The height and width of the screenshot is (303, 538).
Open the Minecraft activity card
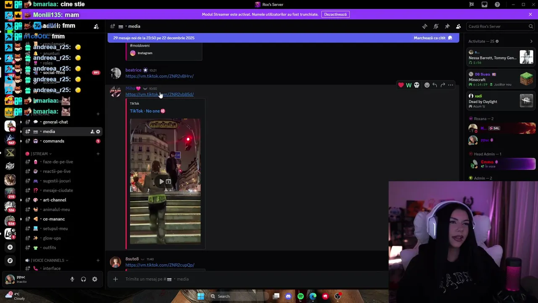pos(501,79)
